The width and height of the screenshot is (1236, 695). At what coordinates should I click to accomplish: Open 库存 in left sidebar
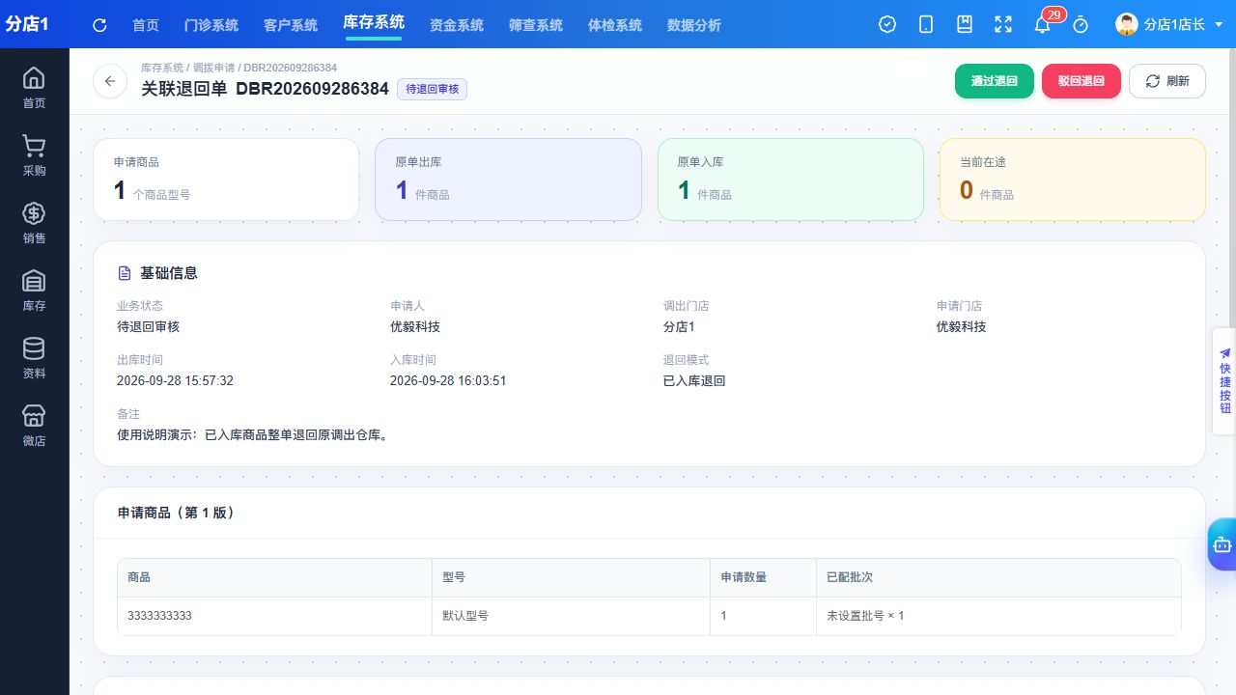(34, 290)
